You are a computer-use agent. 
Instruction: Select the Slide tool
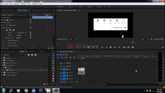coord(53,73)
